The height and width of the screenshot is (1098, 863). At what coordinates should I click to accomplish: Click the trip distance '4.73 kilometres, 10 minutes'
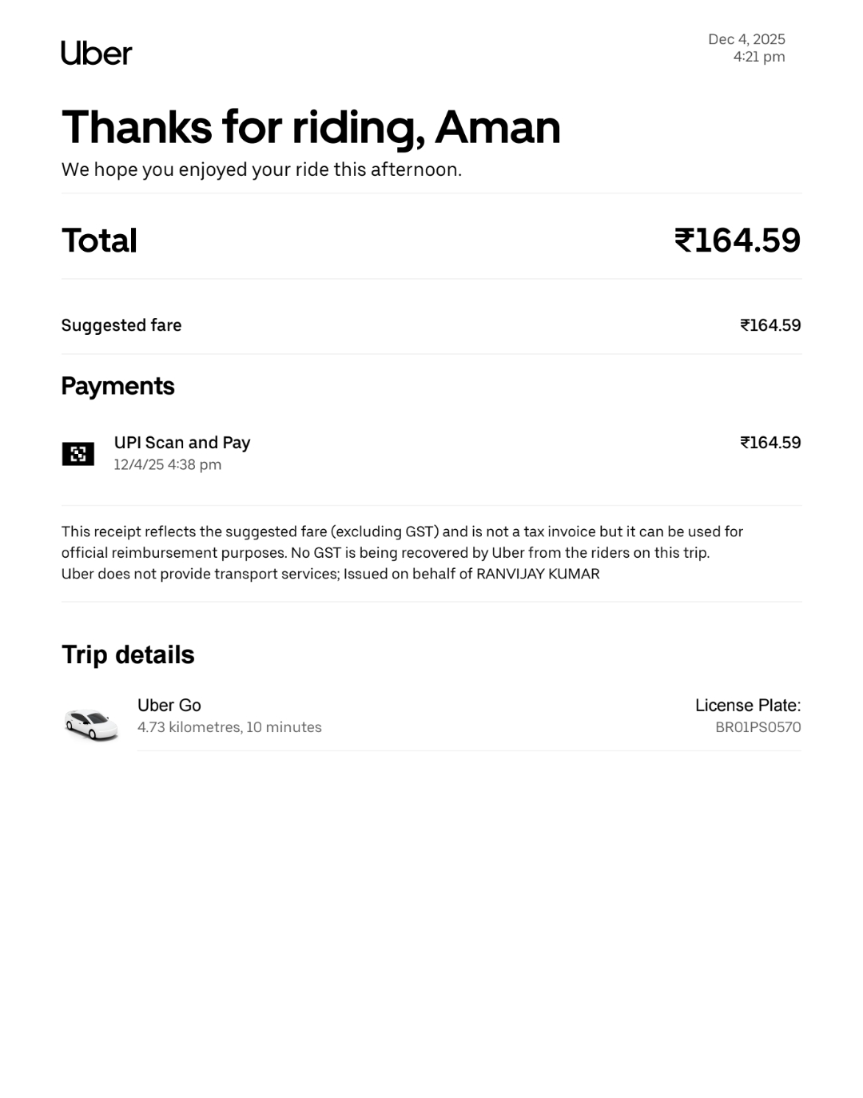click(229, 727)
